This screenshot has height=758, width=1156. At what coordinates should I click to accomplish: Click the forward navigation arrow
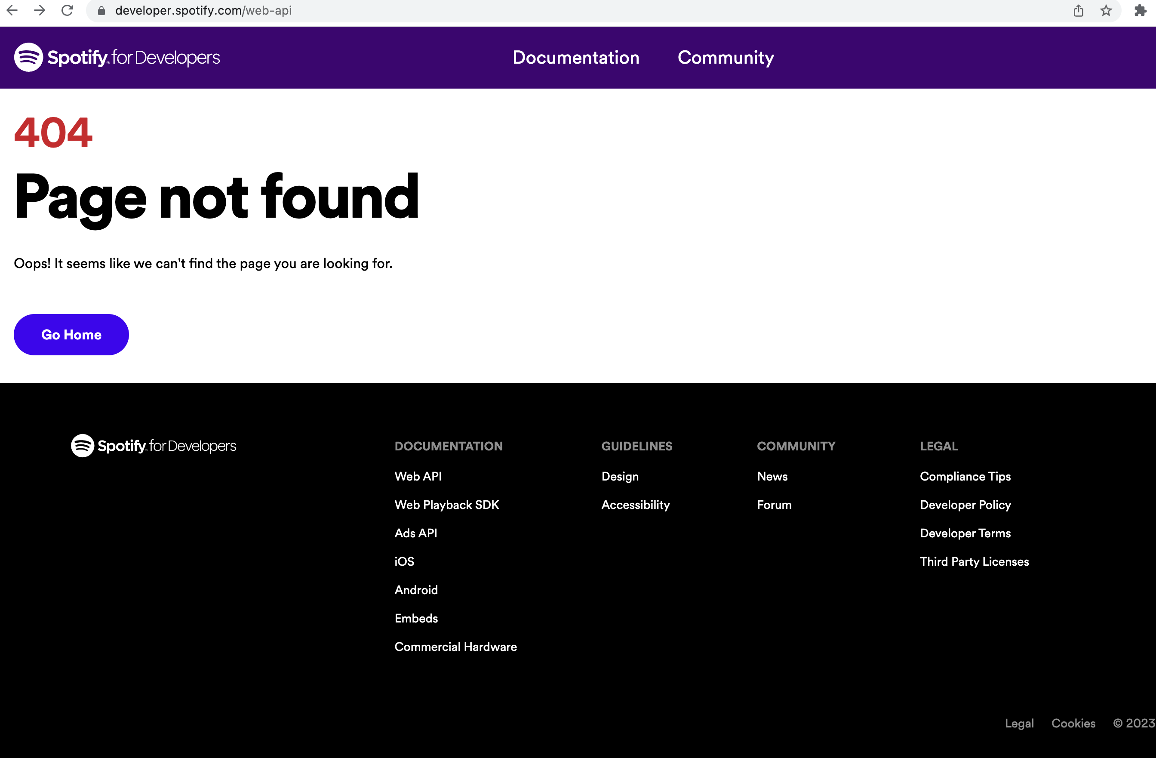39,10
